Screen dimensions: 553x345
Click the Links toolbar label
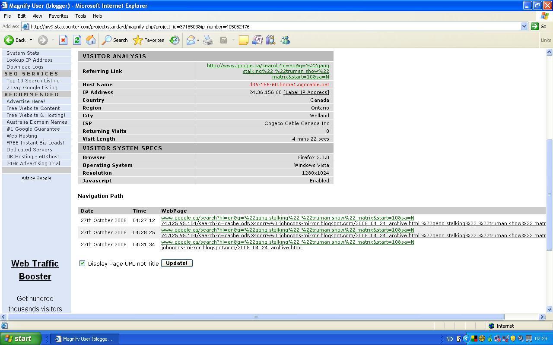pos(546,40)
